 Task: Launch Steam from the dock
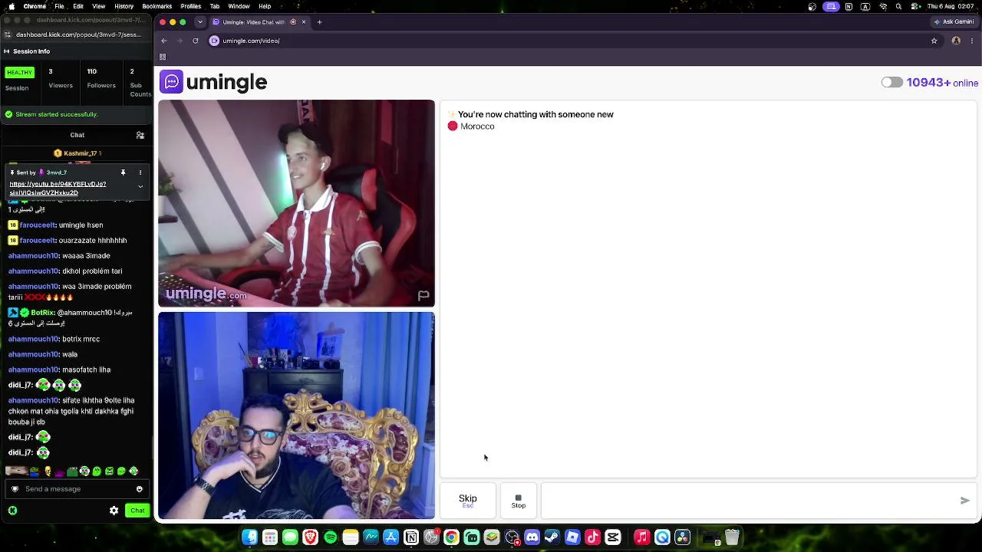pyautogui.click(x=552, y=537)
